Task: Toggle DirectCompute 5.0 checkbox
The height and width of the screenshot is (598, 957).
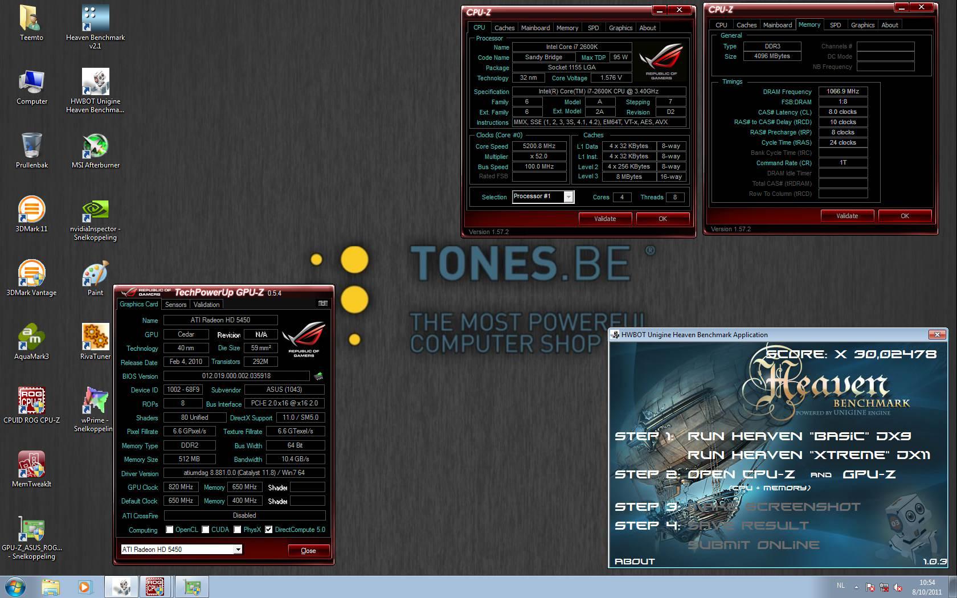Action: 269,530
